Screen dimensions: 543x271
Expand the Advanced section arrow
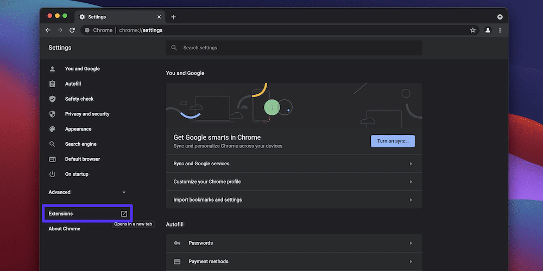pos(124,192)
